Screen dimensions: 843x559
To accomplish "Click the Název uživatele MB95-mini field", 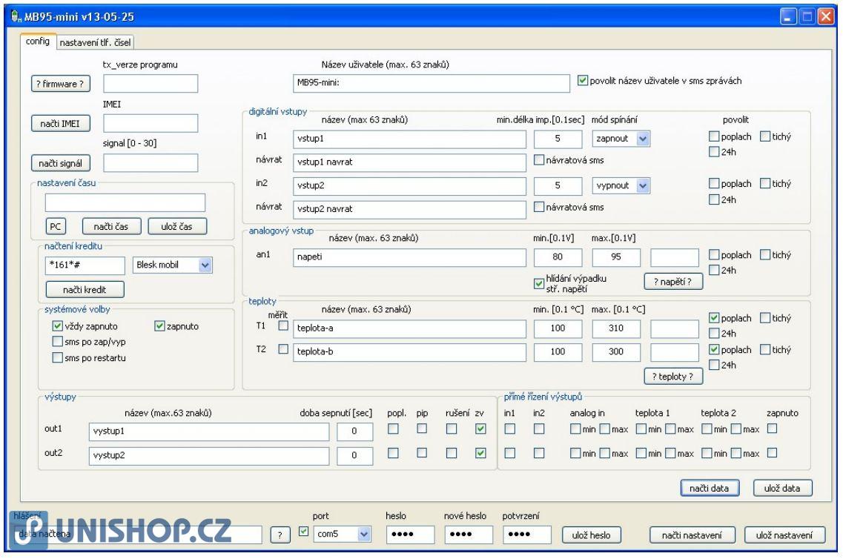I will (x=432, y=83).
